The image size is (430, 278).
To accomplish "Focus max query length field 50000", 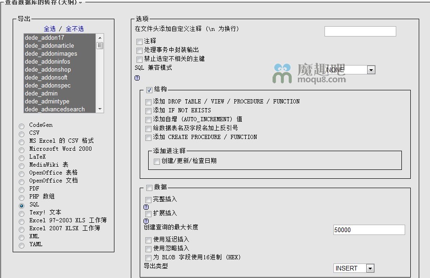I will [369, 230].
